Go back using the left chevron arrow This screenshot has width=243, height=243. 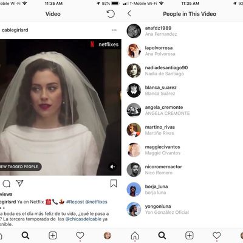coord(129,14)
